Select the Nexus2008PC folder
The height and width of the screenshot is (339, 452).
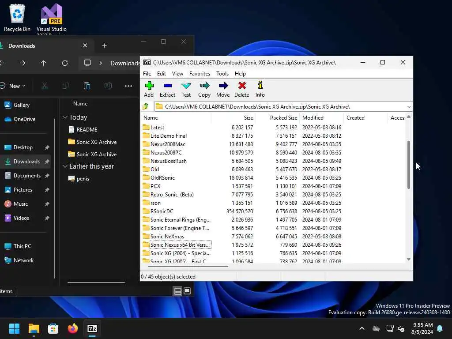click(x=166, y=152)
